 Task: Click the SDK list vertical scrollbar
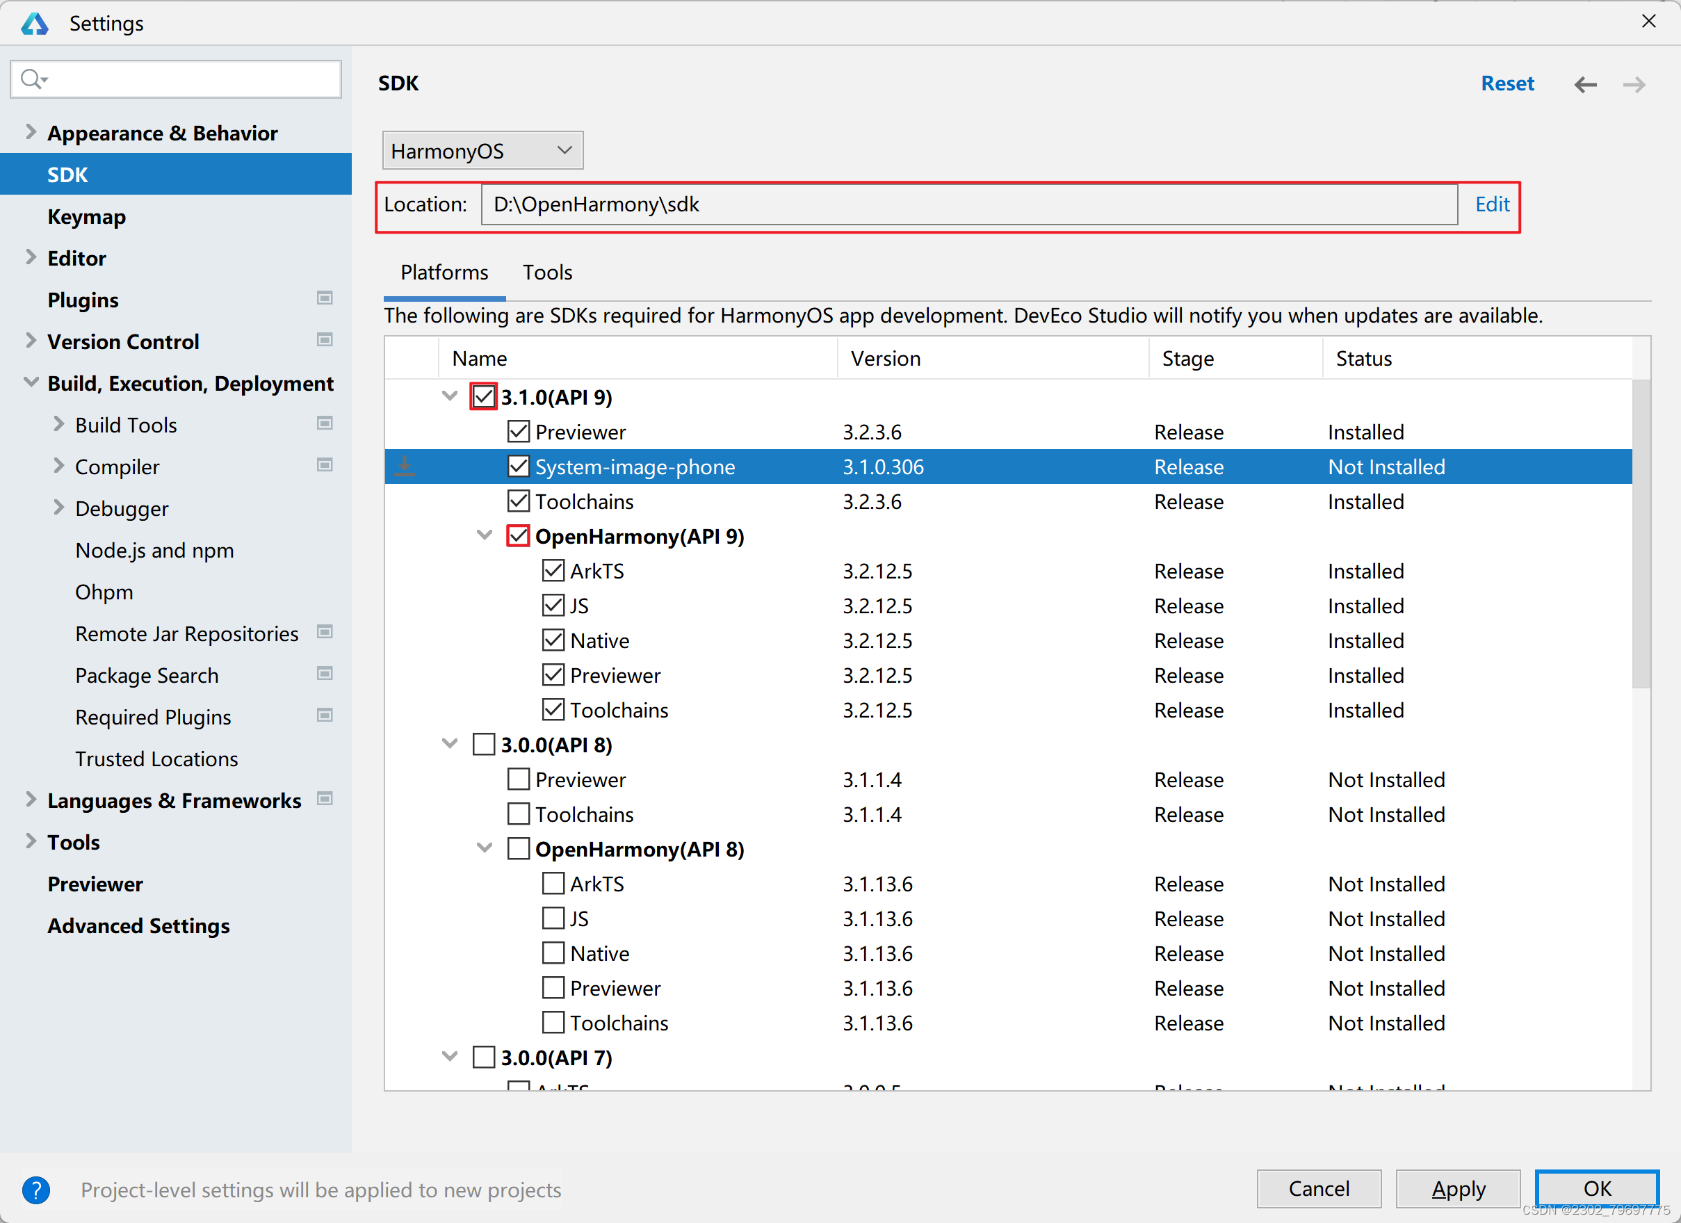(1641, 534)
